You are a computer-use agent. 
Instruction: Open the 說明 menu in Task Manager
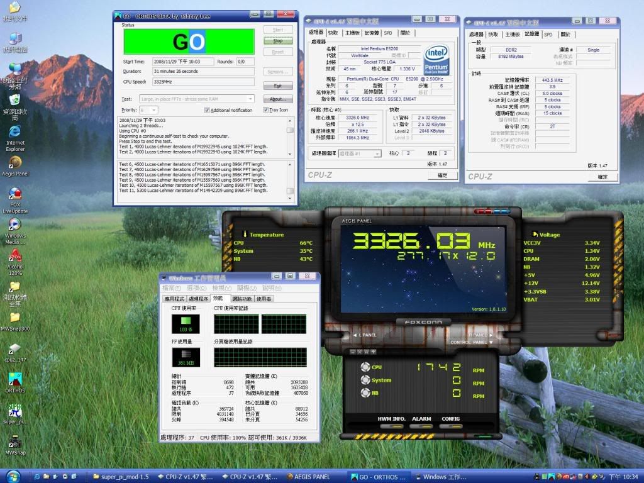point(272,288)
